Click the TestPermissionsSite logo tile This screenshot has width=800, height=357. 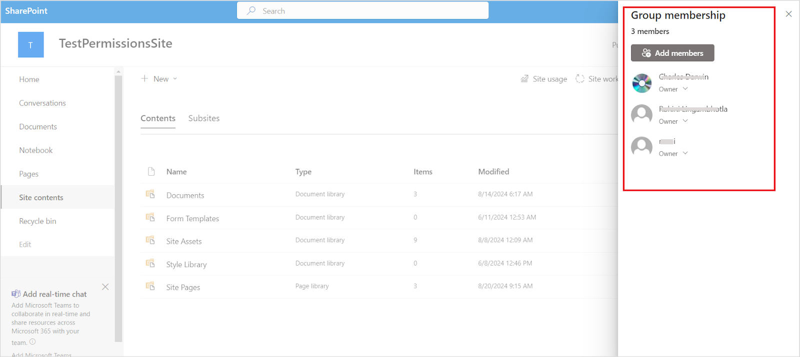(31, 45)
